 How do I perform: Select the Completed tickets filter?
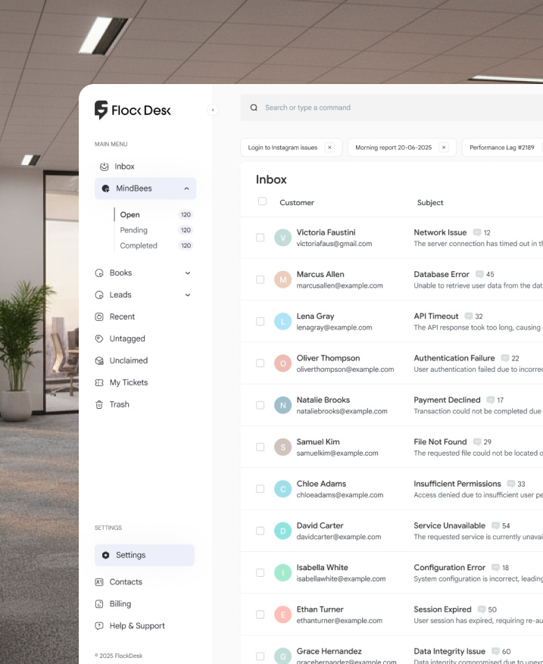[x=139, y=245]
